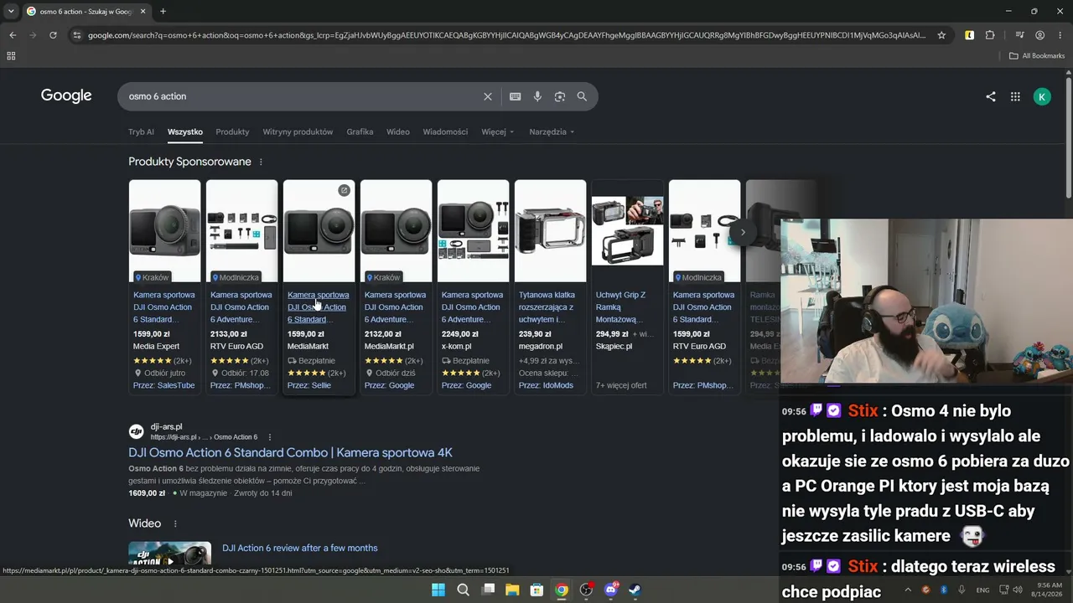The width and height of the screenshot is (1073, 603).
Task: Open the Skąpiec.pl Uchwyt Grip product thumbnail
Action: click(627, 231)
